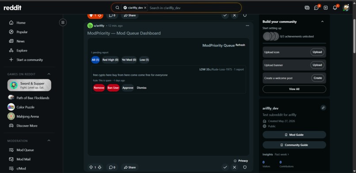Open the Community Guide button
356x173 pixels.
294,145
